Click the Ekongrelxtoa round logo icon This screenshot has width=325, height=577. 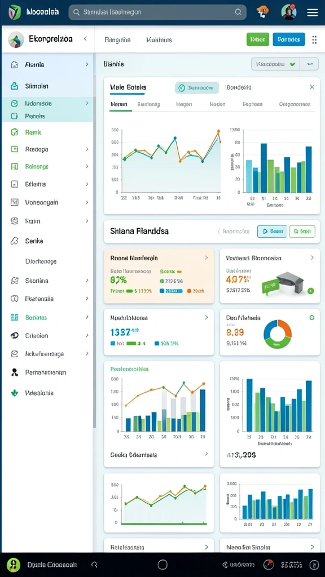click(x=16, y=39)
